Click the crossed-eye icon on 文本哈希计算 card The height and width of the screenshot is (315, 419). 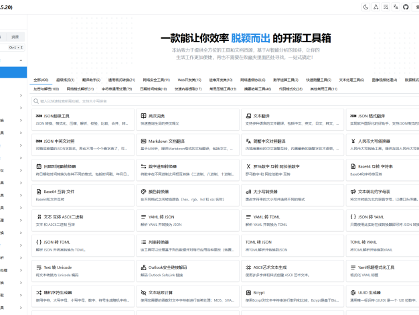point(143,292)
